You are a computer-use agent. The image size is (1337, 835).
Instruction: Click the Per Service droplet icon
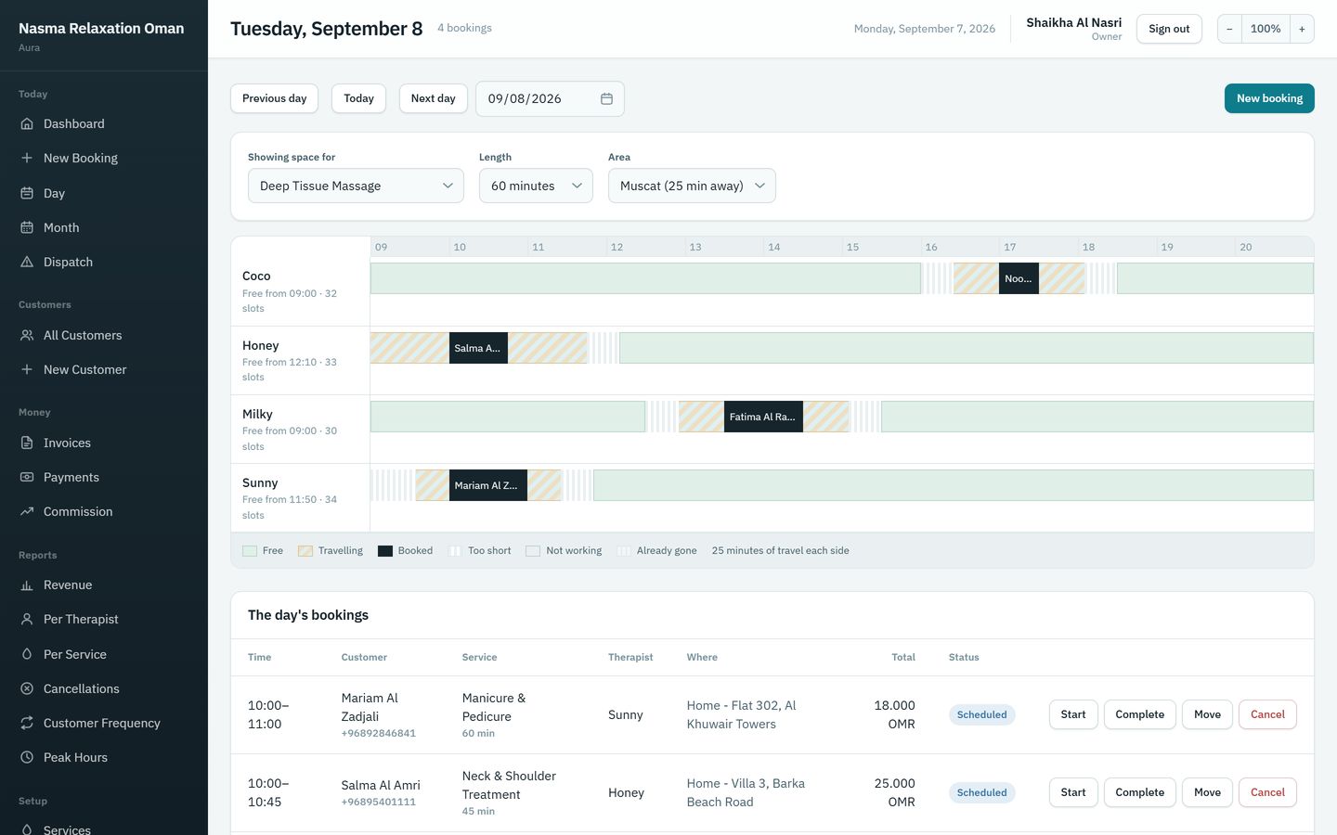click(27, 654)
